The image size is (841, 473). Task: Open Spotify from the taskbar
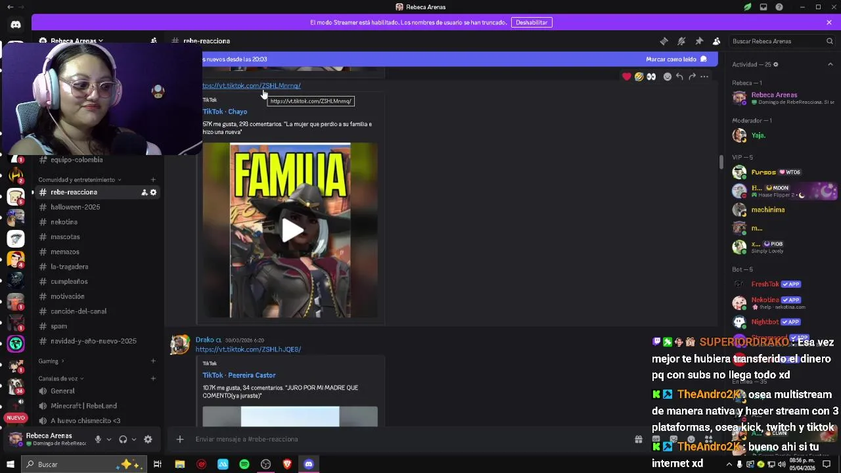tap(244, 464)
